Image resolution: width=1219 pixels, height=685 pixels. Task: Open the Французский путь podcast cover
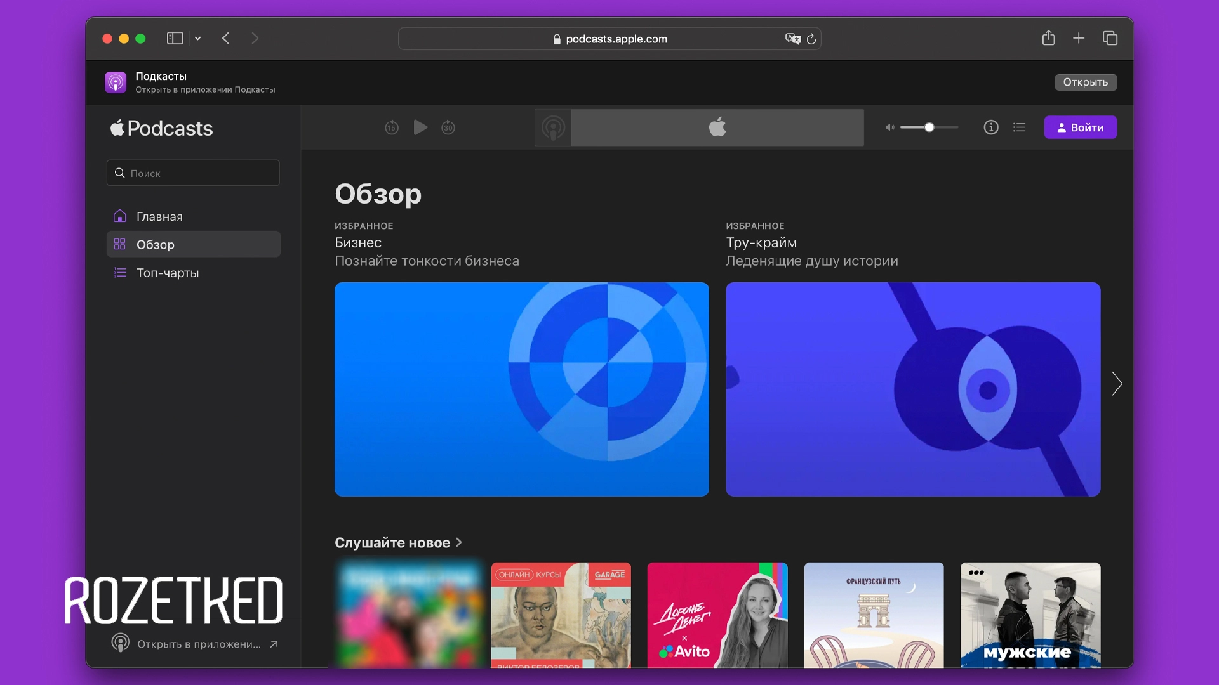[x=874, y=615]
